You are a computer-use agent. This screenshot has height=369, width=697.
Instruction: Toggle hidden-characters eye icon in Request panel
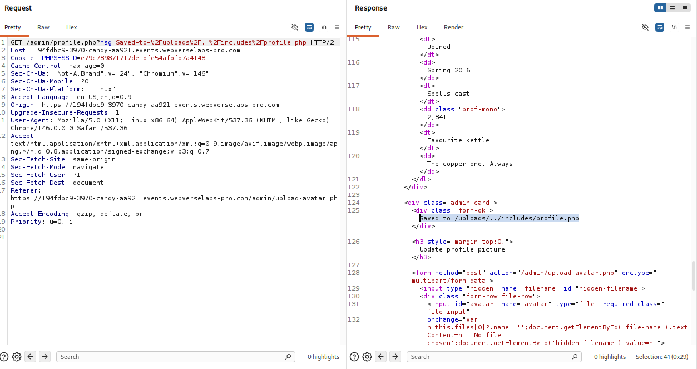point(295,27)
